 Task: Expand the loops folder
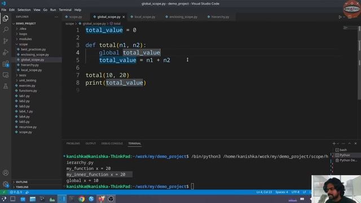[x=23, y=34]
